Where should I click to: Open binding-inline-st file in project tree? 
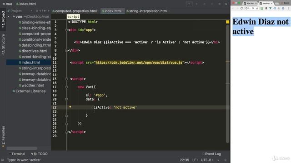coord(35,22)
